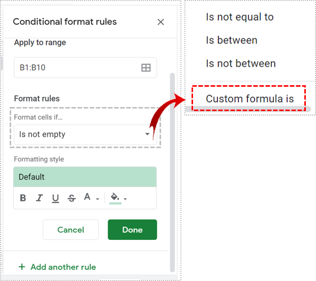Click the green Done button

coord(132,230)
